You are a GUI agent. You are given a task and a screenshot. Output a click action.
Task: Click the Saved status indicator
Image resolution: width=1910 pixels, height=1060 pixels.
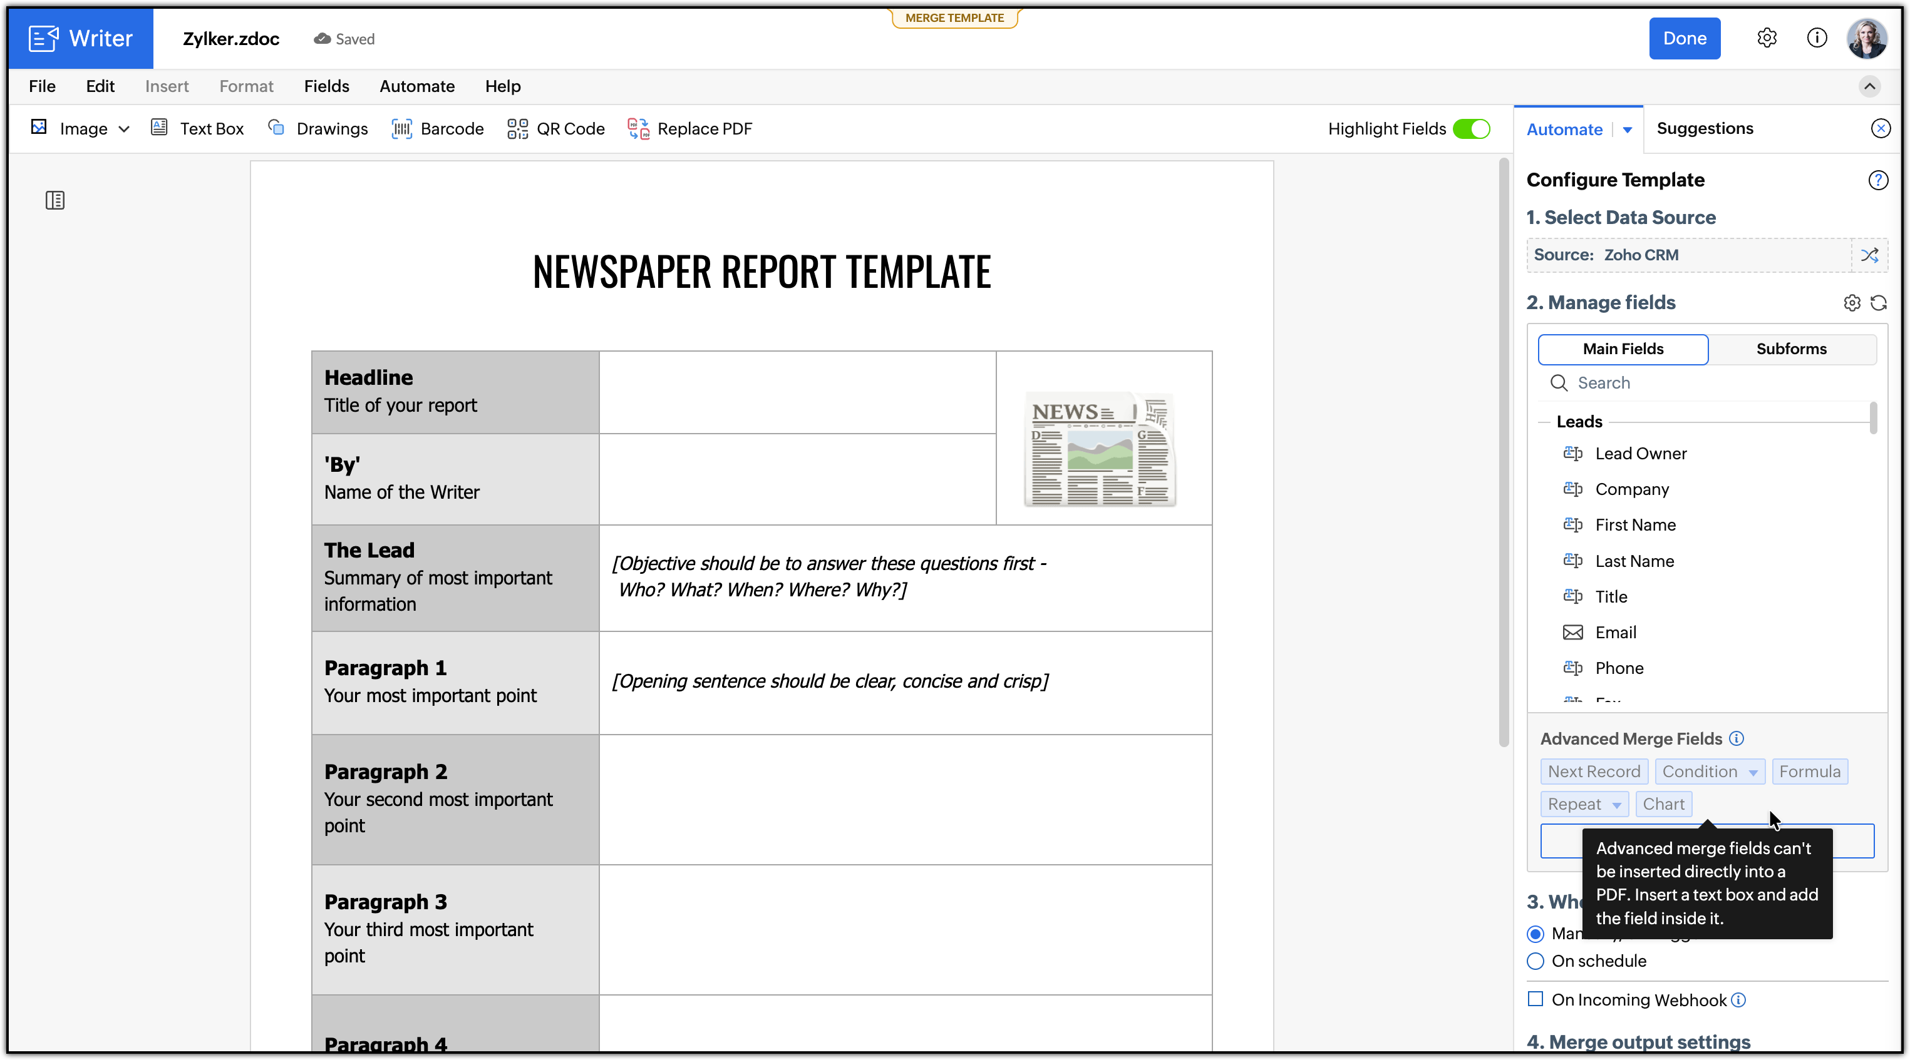click(x=344, y=39)
